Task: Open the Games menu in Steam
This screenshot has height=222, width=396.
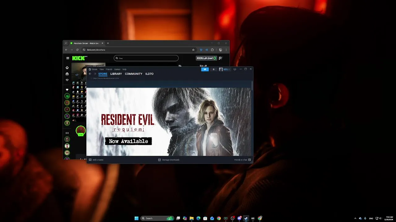Action: (117, 69)
